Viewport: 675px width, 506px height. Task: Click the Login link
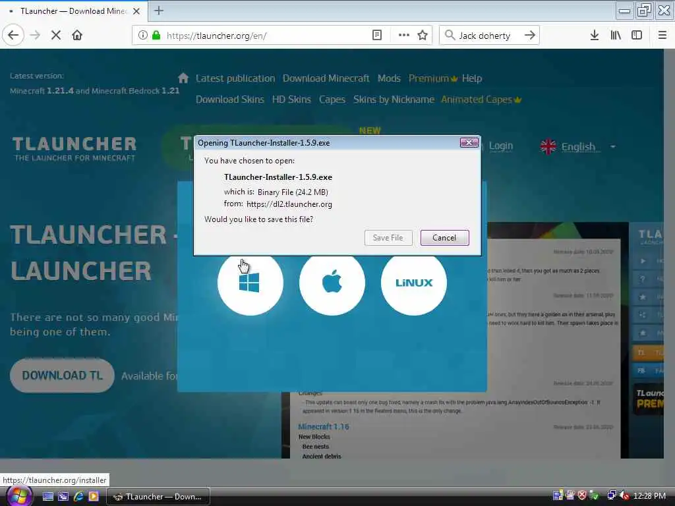click(x=501, y=146)
